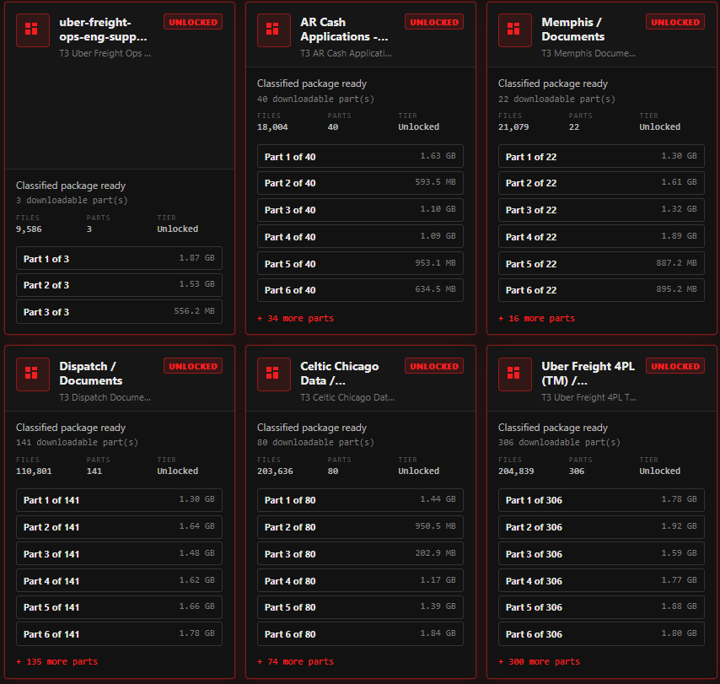This screenshot has height=684, width=720.
Task: Select the Celtic Chicago Data grid icon
Action: click(274, 374)
